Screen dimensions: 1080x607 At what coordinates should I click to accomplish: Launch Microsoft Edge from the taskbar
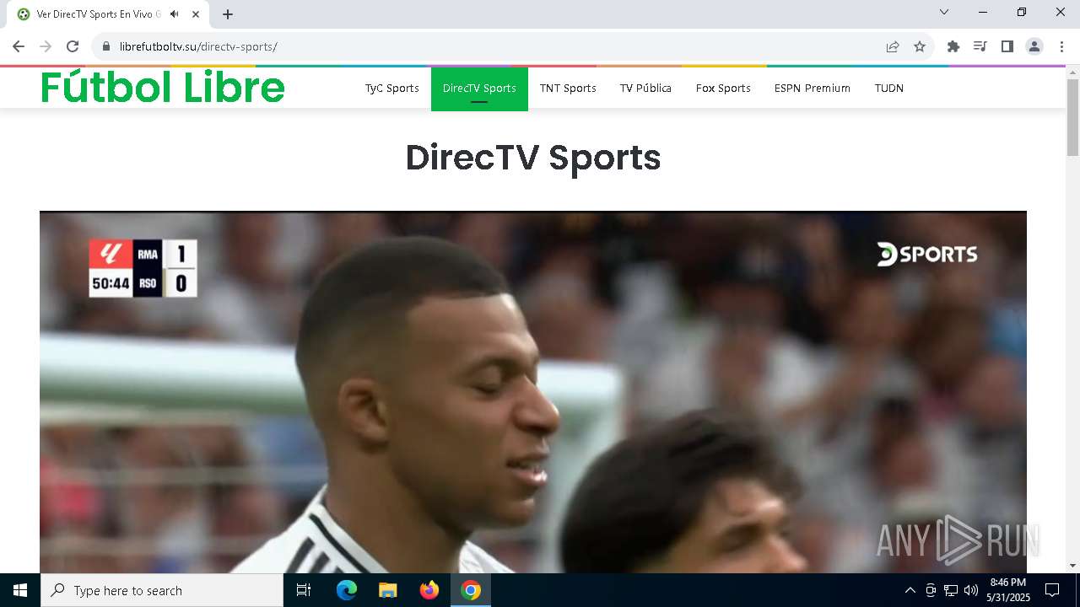point(347,590)
